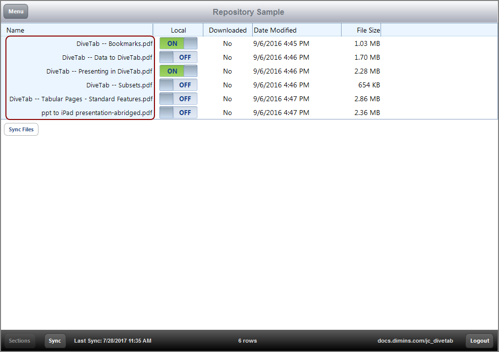
Task: Click the 2.36 MB file size cell
Action: pos(367,113)
